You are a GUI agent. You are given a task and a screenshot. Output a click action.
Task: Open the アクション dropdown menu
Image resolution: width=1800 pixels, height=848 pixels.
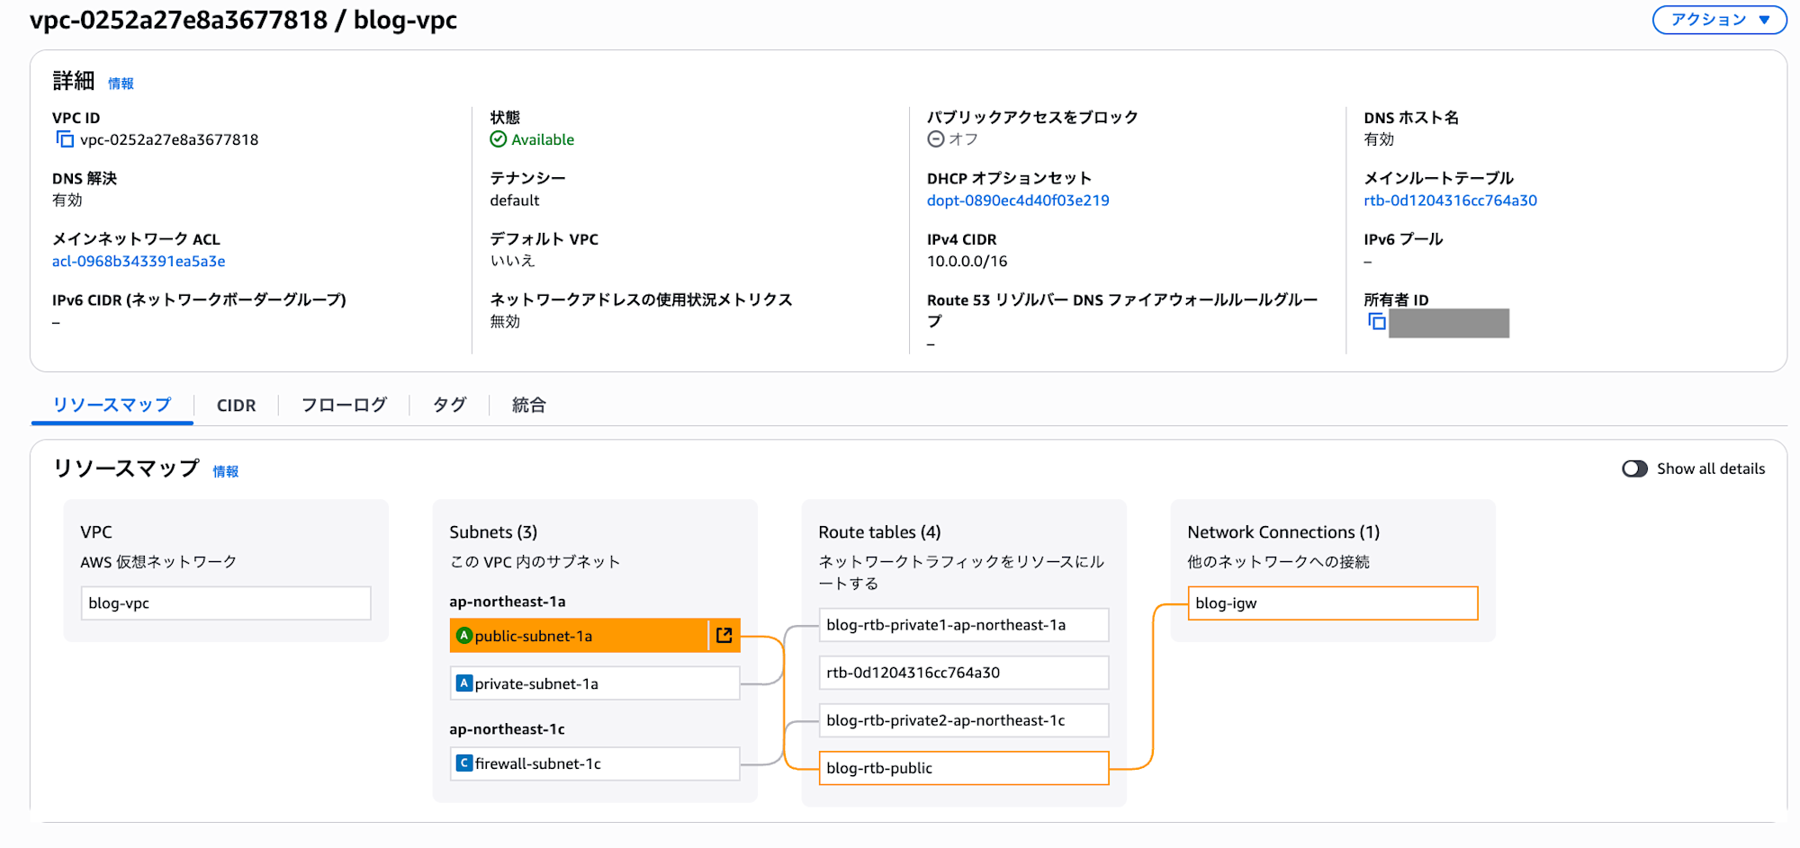pyautogui.click(x=1719, y=20)
